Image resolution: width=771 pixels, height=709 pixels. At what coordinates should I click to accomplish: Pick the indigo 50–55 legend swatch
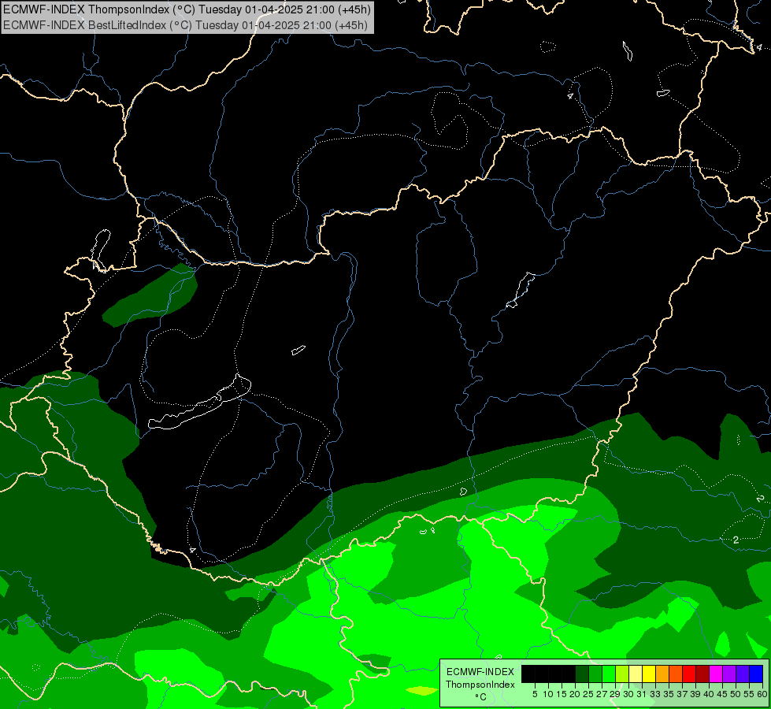[743, 674]
